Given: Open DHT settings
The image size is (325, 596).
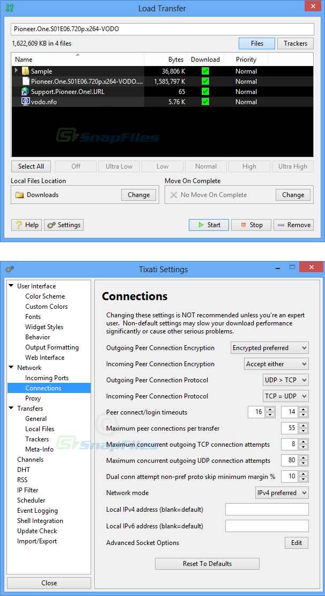Looking at the screenshot, I should click(24, 470).
